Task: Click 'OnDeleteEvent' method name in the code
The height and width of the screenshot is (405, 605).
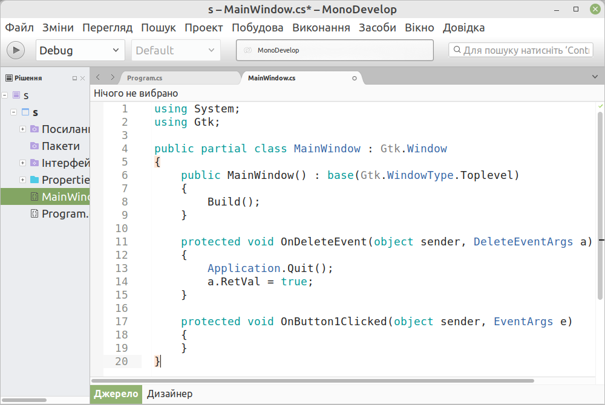Action: [324, 242]
